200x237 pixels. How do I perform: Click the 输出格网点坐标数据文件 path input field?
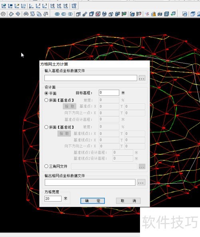coord(90,182)
